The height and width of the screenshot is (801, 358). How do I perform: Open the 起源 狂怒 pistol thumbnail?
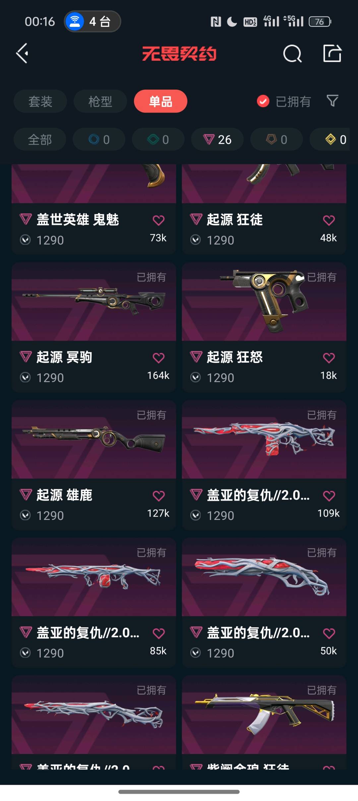click(x=264, y=302)
